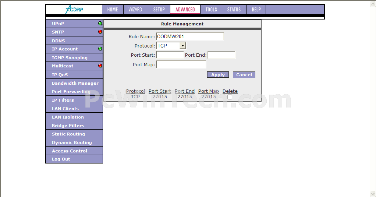Image resolution: width=376 pixels, height=197 pixels.
Task: Open the WIZARD tab
Action: pyautogui.click(x=135, y=9)
